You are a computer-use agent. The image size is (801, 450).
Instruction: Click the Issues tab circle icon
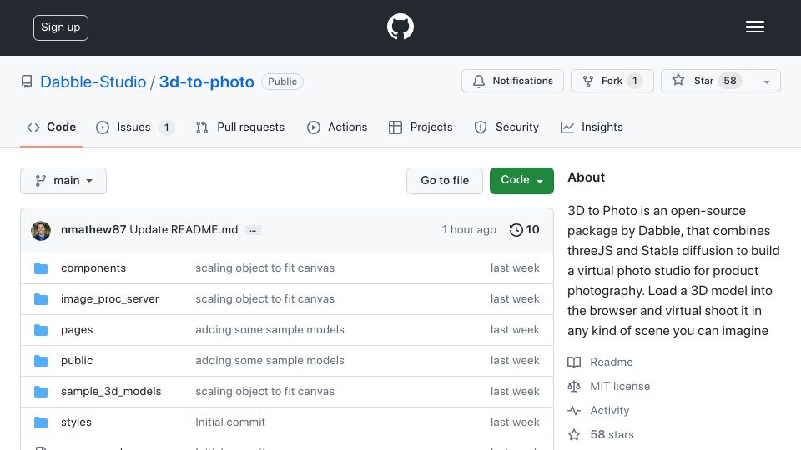point(103,127)
